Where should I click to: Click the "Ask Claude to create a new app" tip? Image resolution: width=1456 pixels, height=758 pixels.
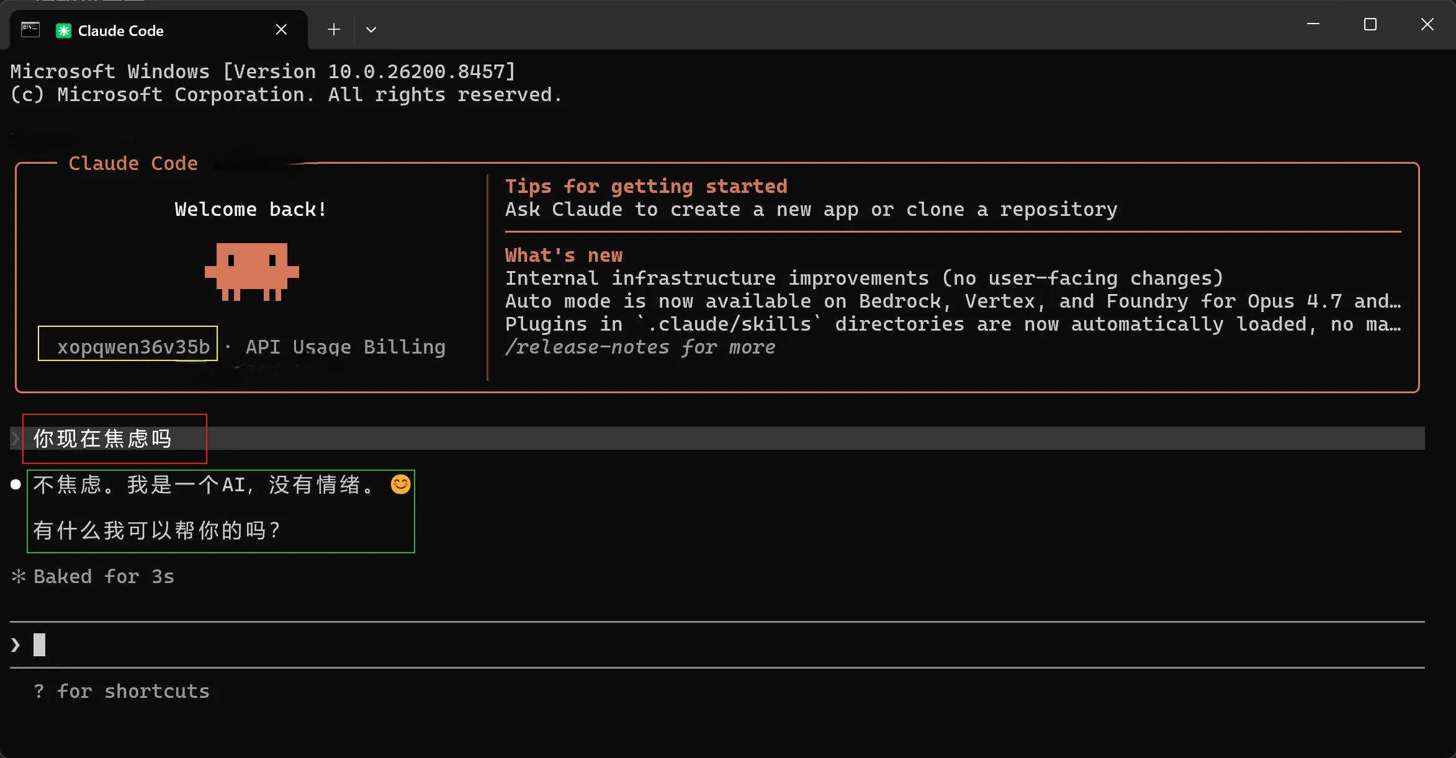(x=811, y=209)
